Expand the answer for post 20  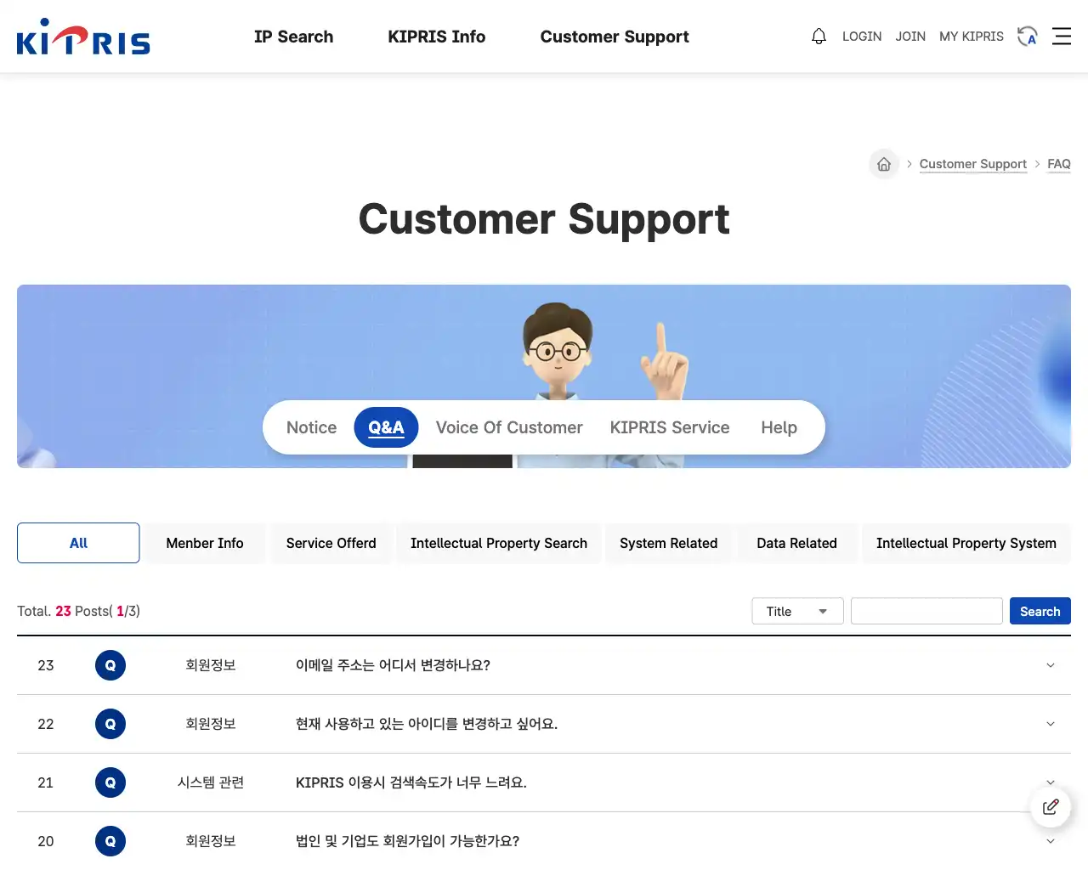click(1051, 841)
